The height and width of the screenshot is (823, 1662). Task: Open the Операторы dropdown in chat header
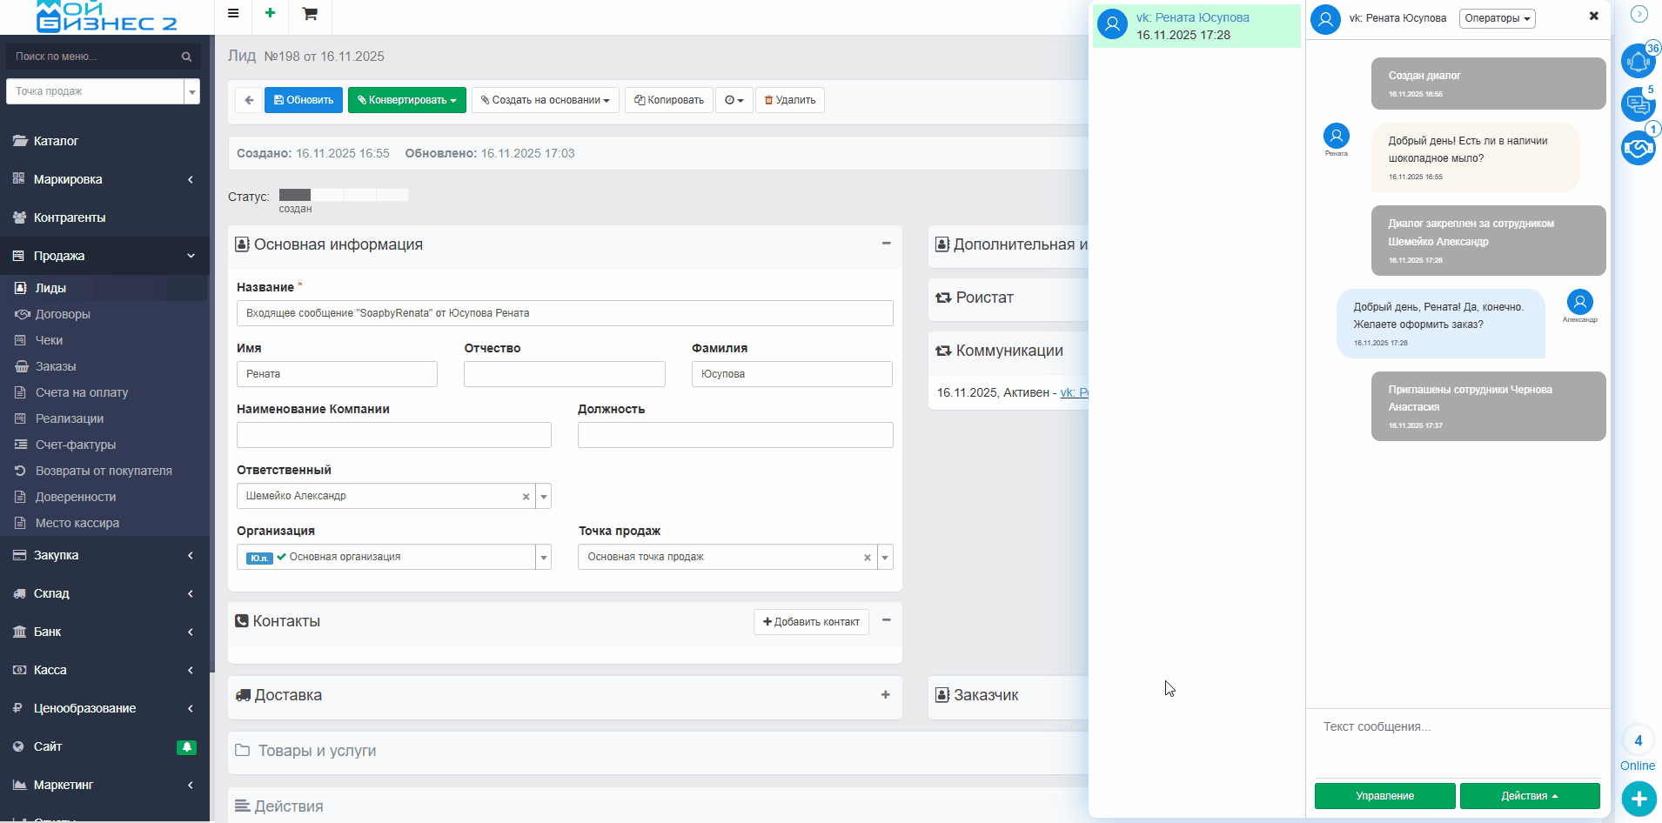(x=1497, y=18)
